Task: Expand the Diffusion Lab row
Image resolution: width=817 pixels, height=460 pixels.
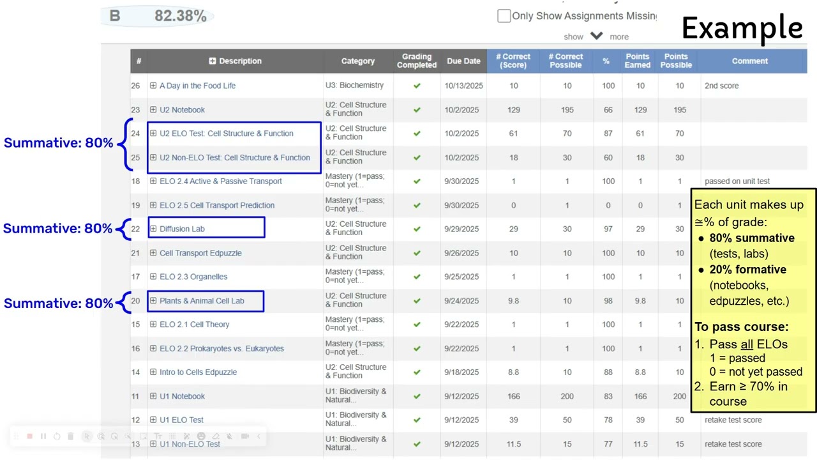Action: click(153, 229)
